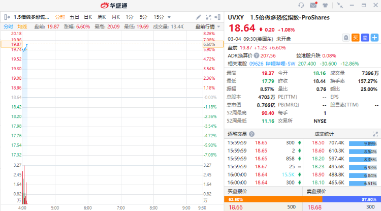Open the skin theme shirt icon
Image resolution: width=381 pixels, height=211 pixels.
click(x=325, y=5)
